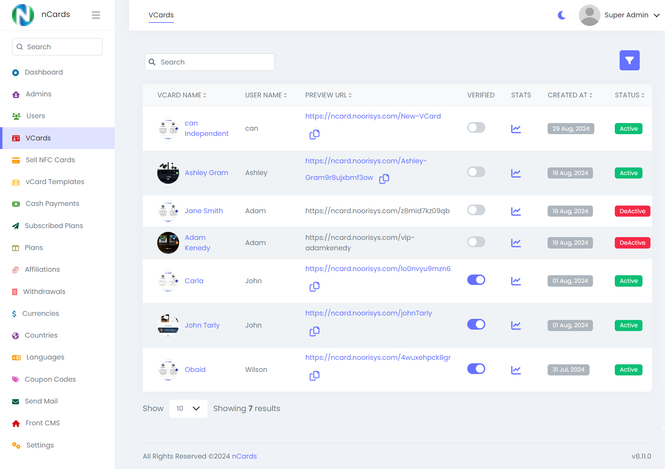Image resolution: width=665 pixels, height=469 pixels.
Task: View stats chart for Ashley Gram's vCard
Action: click(x=516, y=173)
